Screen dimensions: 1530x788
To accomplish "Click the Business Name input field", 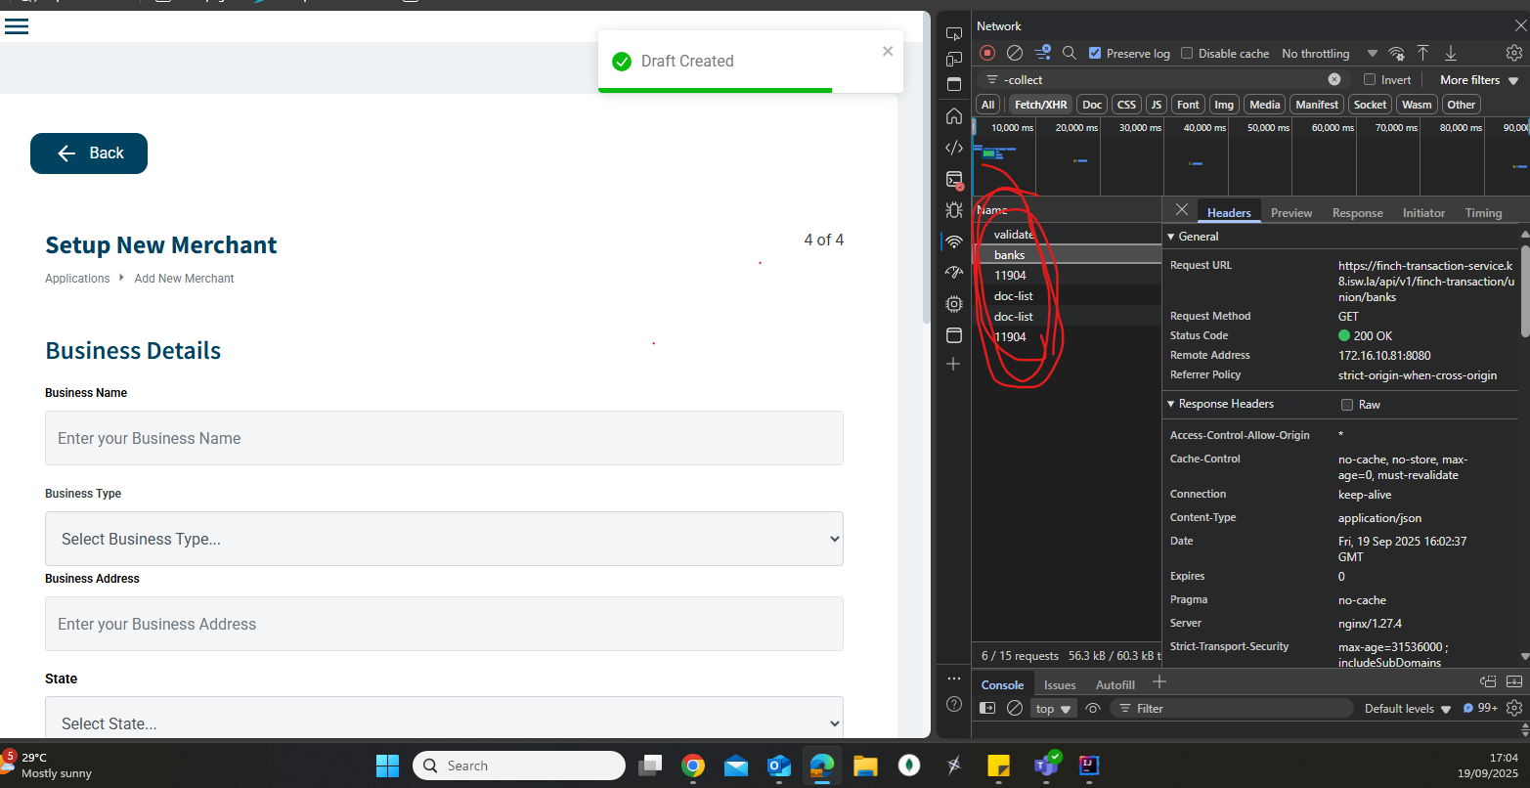I will (444, 438).
